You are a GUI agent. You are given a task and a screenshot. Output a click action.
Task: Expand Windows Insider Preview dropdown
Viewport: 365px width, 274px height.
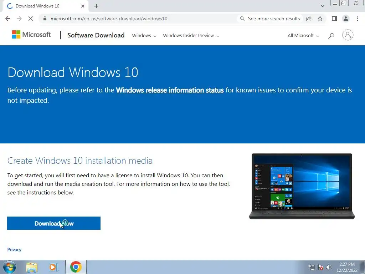[191, 35]
